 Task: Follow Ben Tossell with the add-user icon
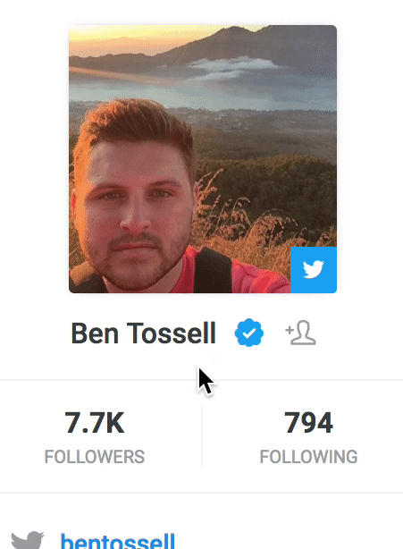coord(300,333)
